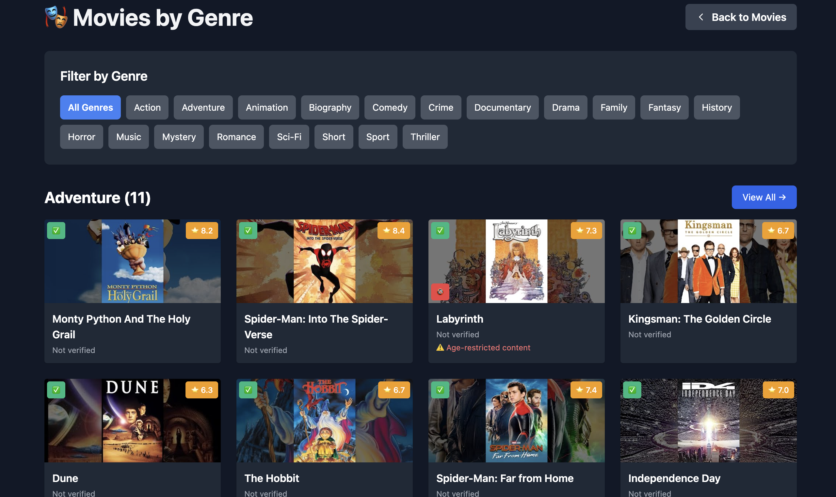Click the warning triangle next to Age-restricted content
This screenshot has width=836, height=497.
[x=440, y=348]
